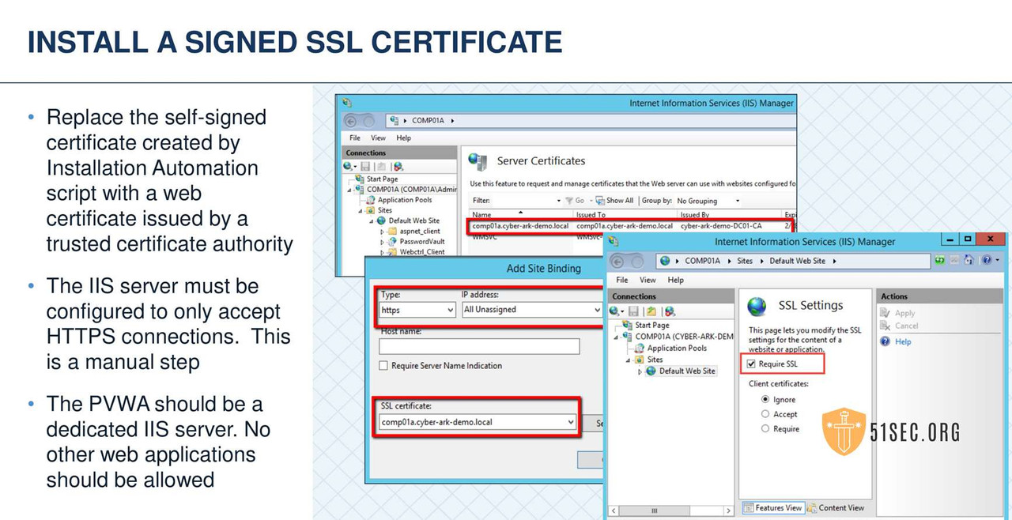Click Back arrow in Server Certificates IIS window
The image size is (1012, 520).
351,121
